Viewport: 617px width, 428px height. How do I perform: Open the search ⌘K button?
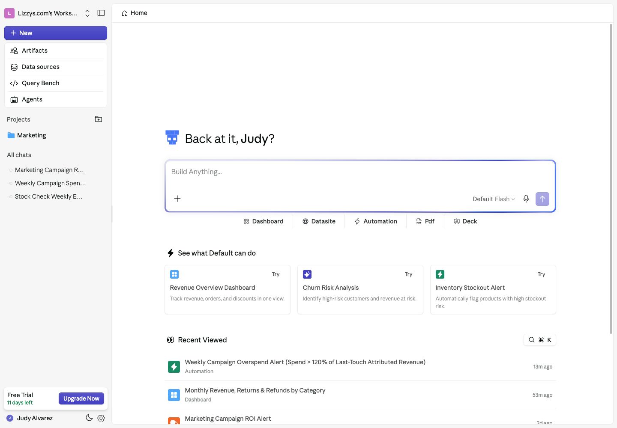(x=540, y=340)
